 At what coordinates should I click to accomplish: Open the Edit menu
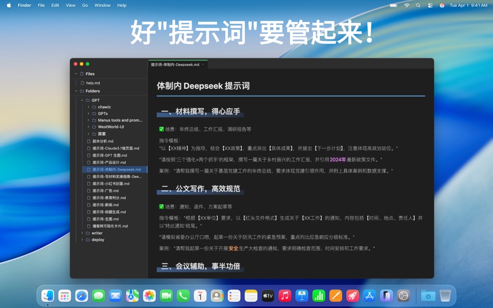click(x=55, y=5)
